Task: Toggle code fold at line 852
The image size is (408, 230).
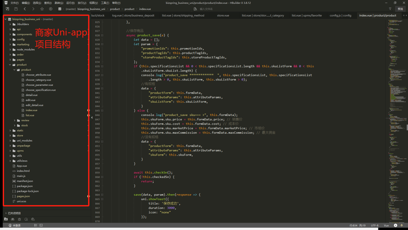Action: [102, 141]
